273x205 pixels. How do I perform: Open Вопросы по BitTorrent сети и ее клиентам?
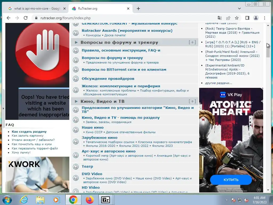[124, 70]
